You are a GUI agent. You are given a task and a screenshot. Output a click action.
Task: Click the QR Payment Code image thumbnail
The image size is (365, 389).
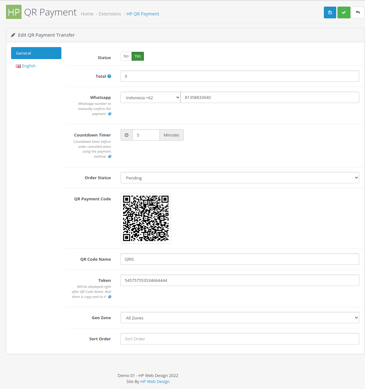[146, 218]
